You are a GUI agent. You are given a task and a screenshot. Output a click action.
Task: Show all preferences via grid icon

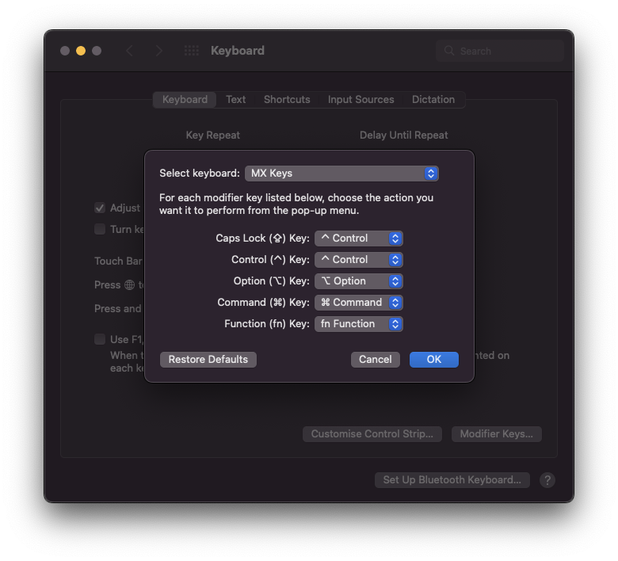click(192, 51)
